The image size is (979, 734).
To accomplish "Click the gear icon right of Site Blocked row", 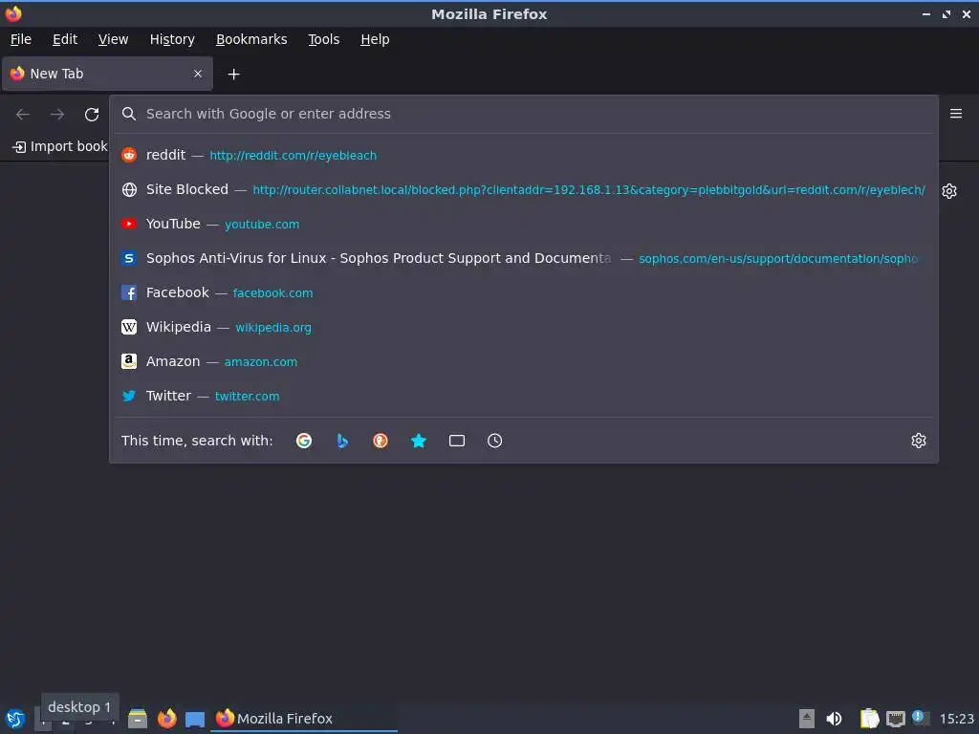I will point(949,191).
